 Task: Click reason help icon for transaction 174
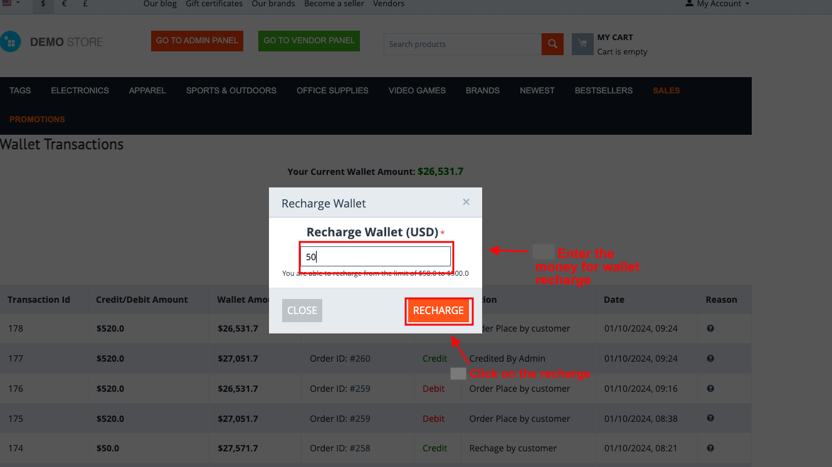coord(710,448)
